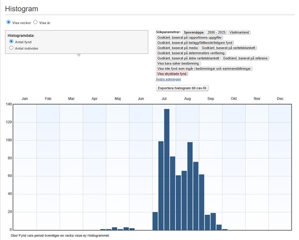Click "Godkänd, baserat på referens" tag
Screen dimensions: 299x240
click(245, 58)
